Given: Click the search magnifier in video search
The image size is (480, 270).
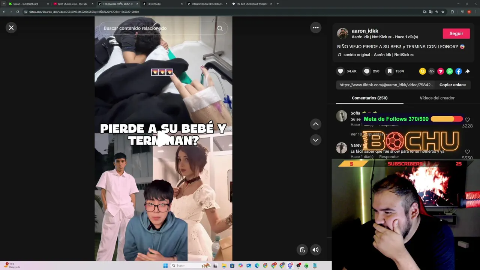Looking at the screenshot, I should point(220,28).
